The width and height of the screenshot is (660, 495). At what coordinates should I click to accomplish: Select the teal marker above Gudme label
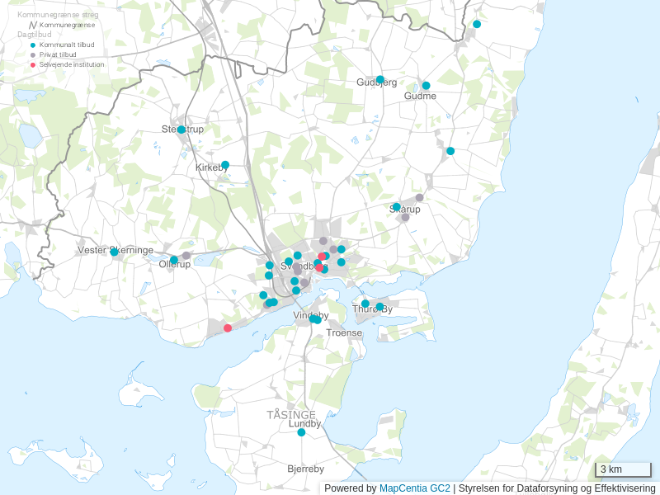427,86
